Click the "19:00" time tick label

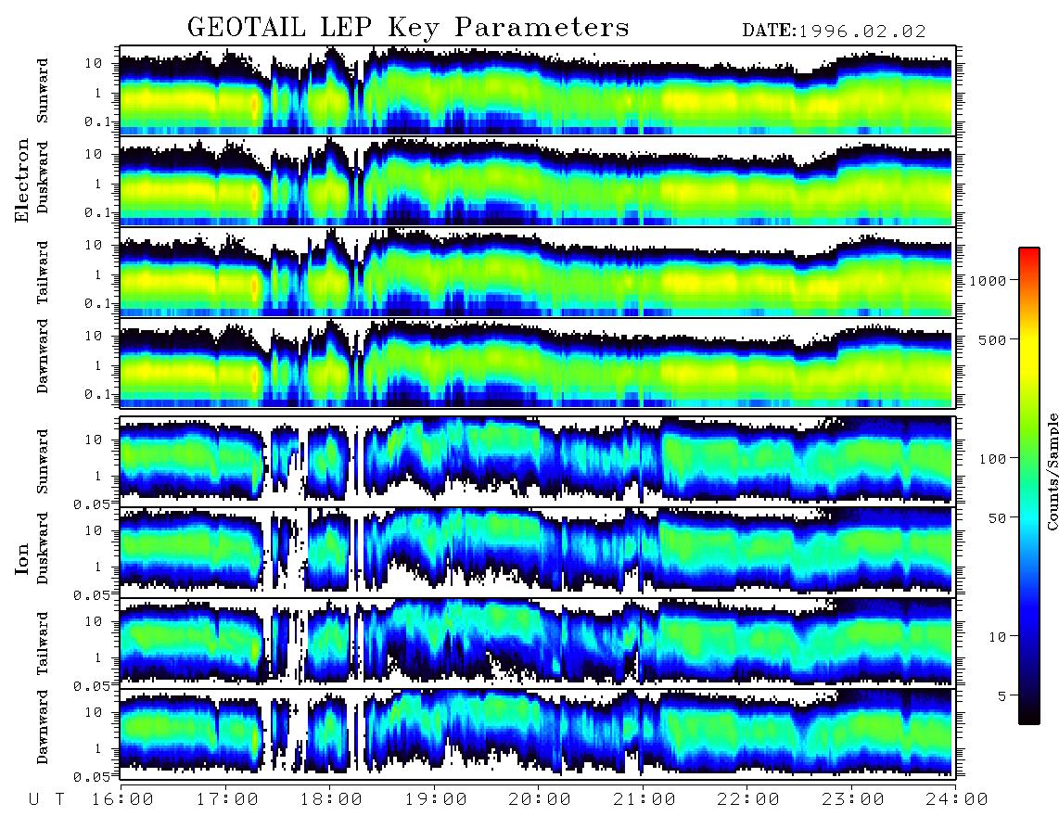pyautogui.click(x=436, y=800)
